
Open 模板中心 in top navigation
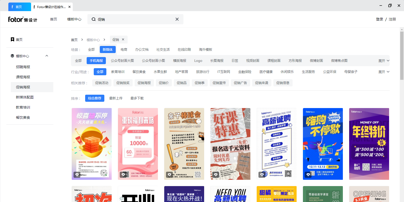pyautogui.click(x=74, y=19)
